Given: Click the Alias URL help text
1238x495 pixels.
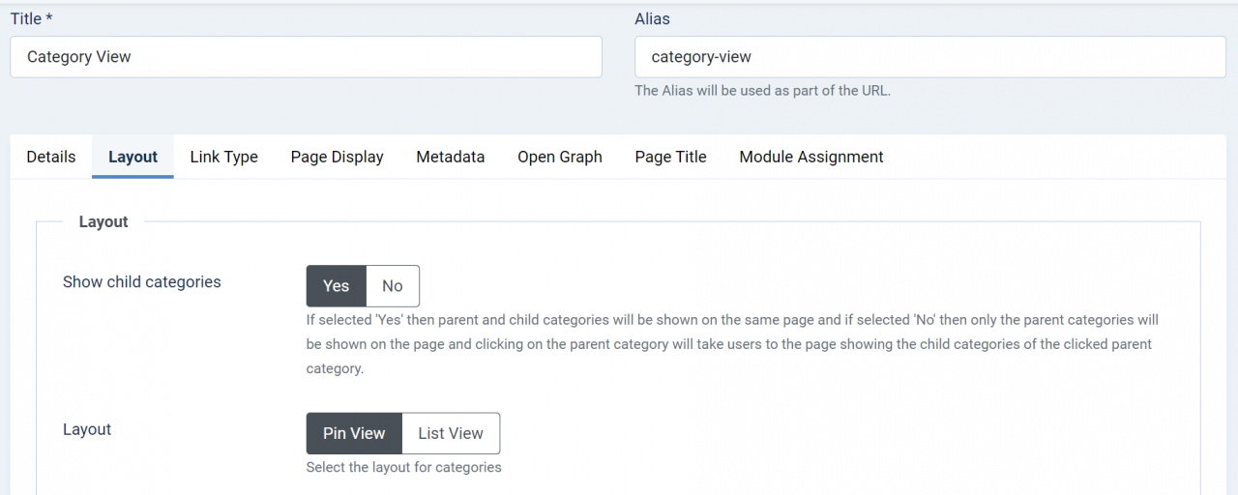Looking at the screenshot, I should 762,91.
